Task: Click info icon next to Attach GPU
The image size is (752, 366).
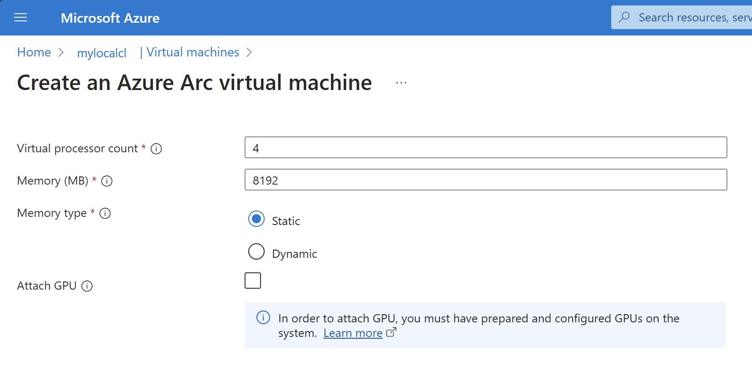Action: pyautogui.click(x=87, y=286)
